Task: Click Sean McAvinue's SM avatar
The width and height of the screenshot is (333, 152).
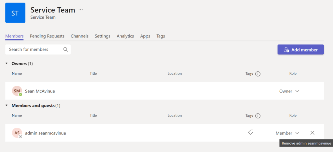Action: point(17,91)
